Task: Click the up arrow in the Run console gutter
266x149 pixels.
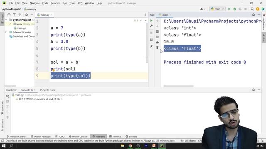Action: (x=158, y=21)
